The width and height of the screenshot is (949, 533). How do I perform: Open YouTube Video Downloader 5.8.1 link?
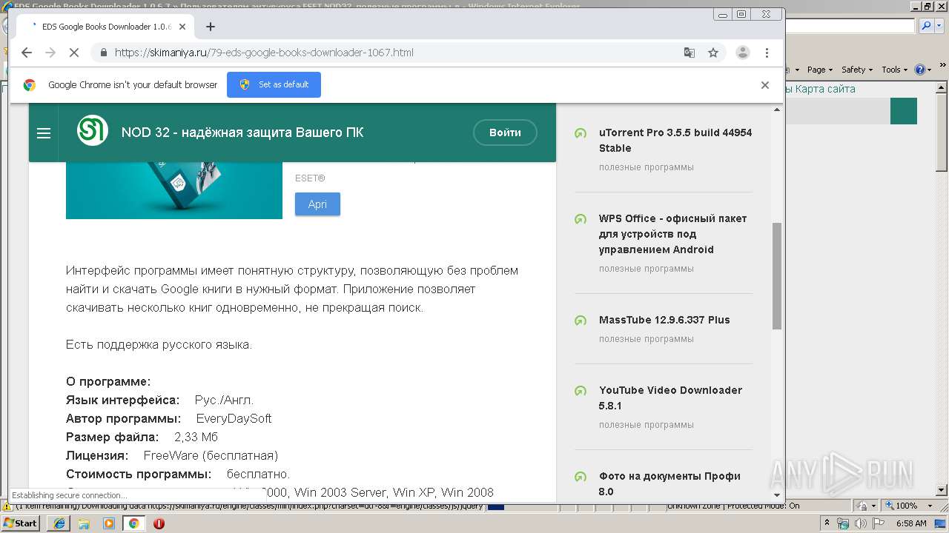click(x=670, y=398)
